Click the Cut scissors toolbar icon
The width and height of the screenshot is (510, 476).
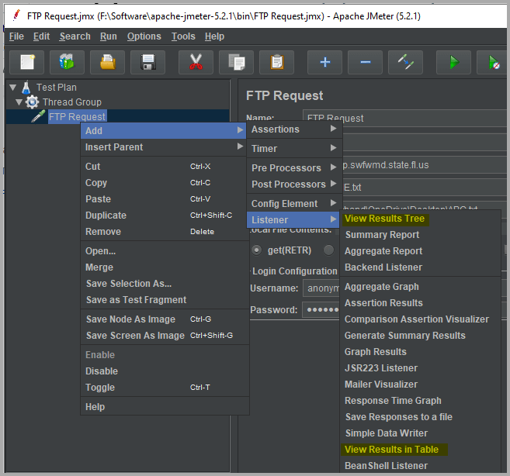[x=196, y=62]
